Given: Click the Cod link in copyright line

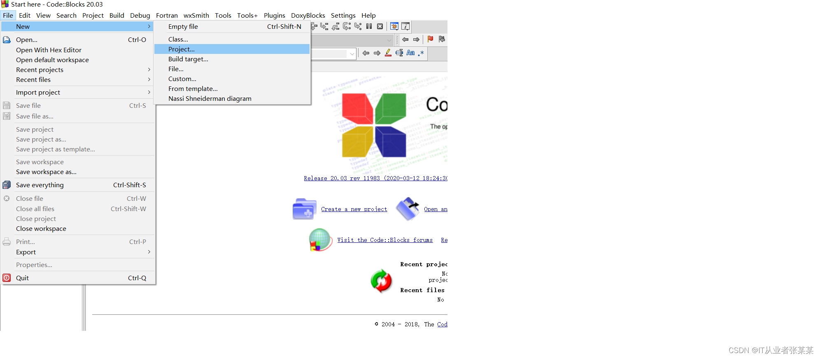Looking at the screenshot, I should (442, 324).
